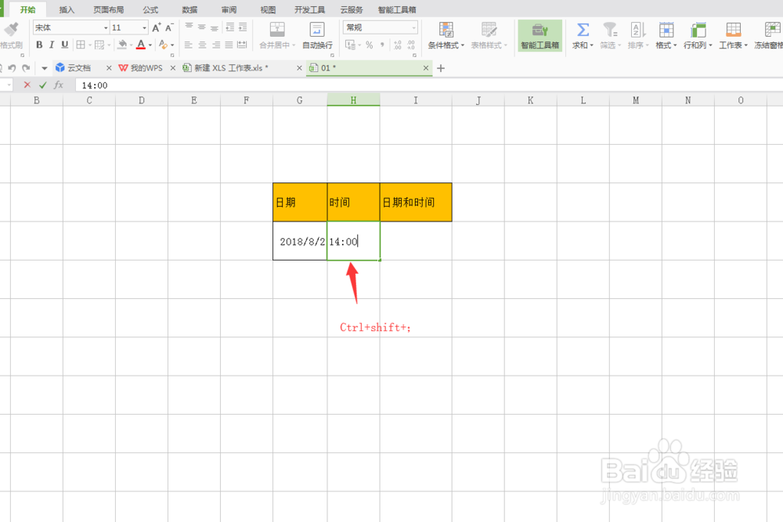Toggle Italic formatting
The image size is (783, 522).
point(52,45)
